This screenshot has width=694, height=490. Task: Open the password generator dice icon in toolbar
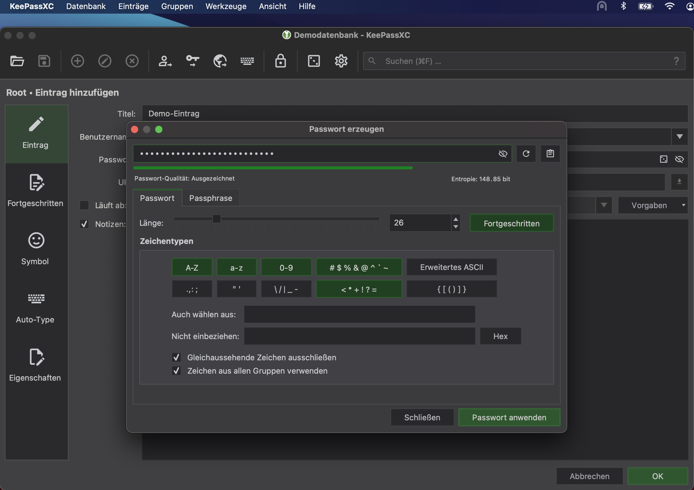click(314, 61)
